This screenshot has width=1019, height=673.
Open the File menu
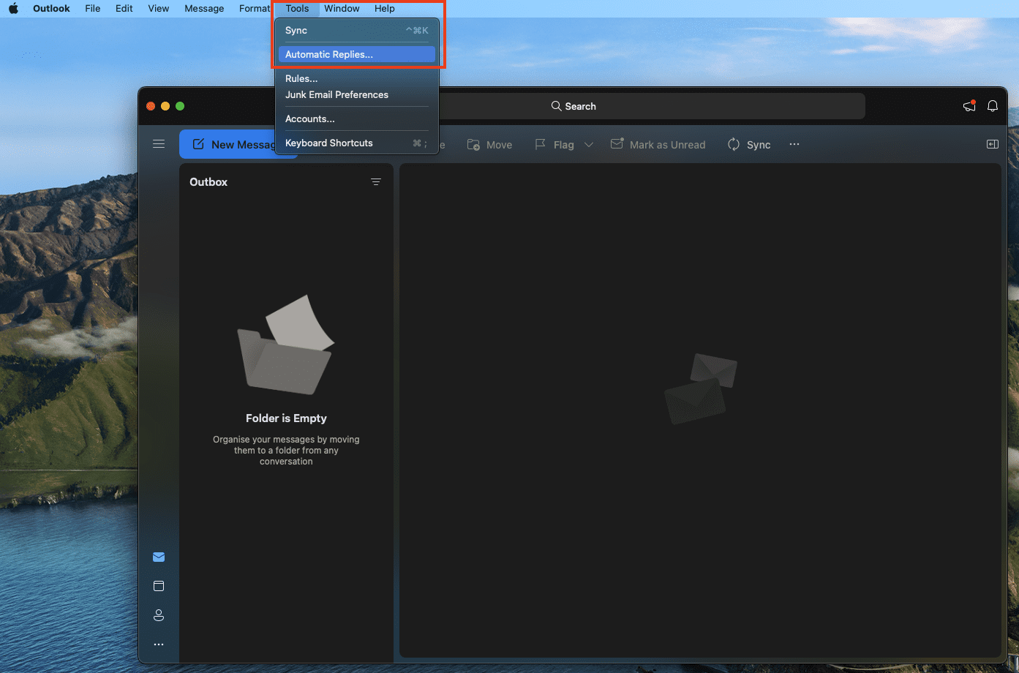[x=93, y=9]
